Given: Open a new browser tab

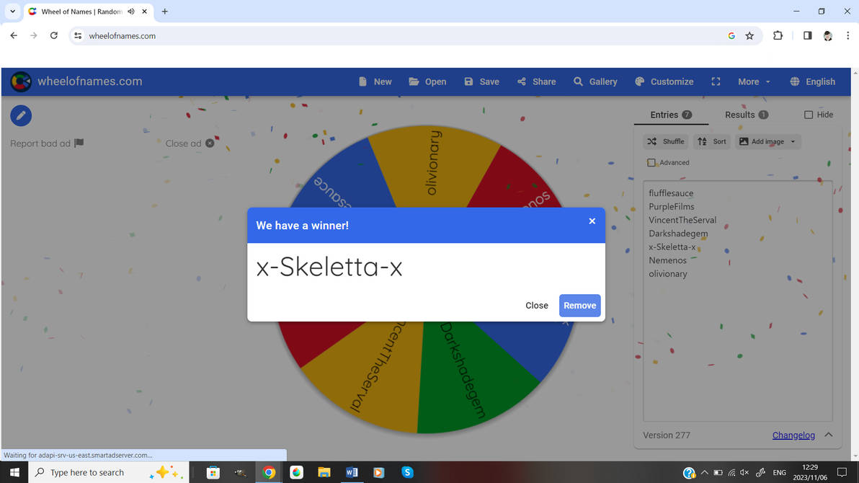Looking at the screenshot, I should pyautogui.click(x=164, y=12).
